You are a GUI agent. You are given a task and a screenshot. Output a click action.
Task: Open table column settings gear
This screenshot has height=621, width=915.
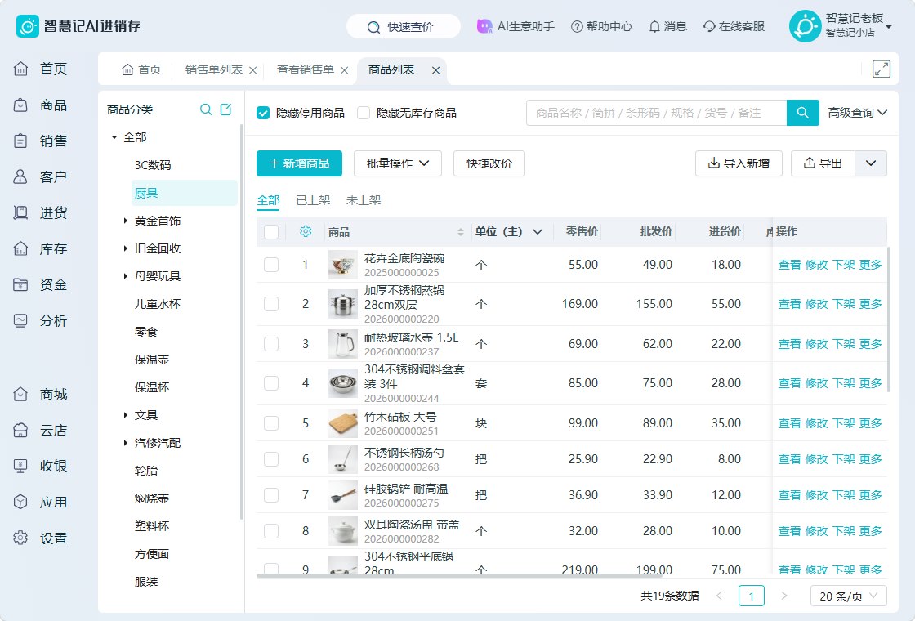coord(306,231)
